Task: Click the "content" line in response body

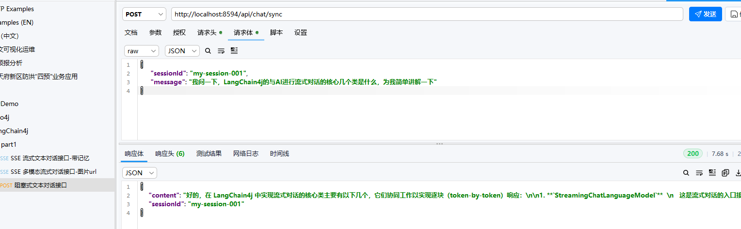Action: 445,196
